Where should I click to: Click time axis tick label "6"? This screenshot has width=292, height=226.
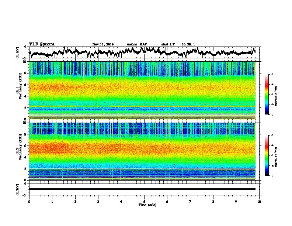167,202
